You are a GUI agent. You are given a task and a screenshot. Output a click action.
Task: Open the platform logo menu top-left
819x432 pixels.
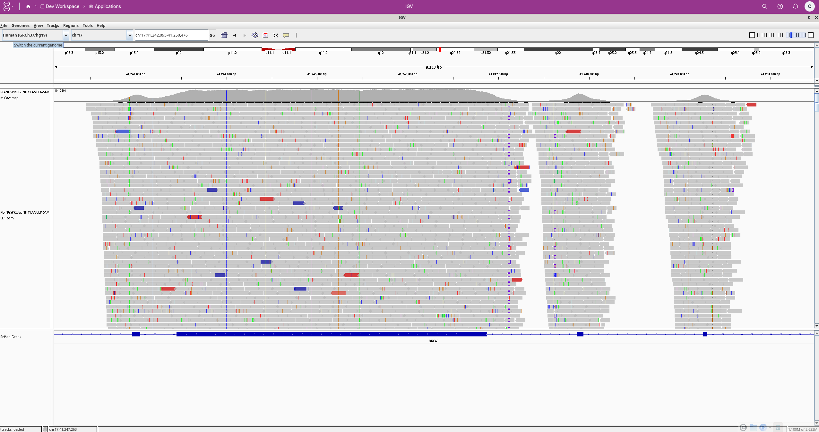8,6
